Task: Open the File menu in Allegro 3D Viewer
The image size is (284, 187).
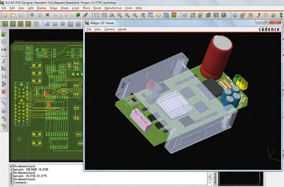Action: click(x=89, y=29)
